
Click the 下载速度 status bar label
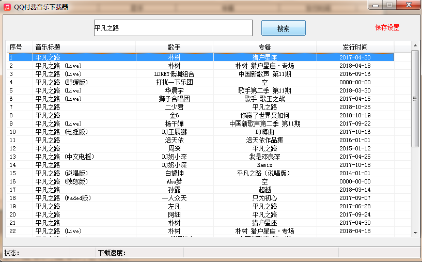coord(112,253)
